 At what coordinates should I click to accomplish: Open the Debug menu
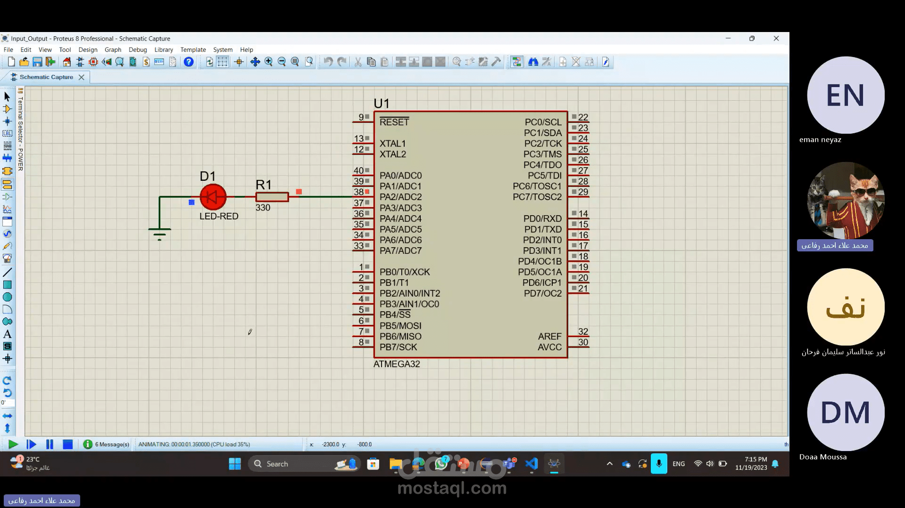[x=138, y=49]
